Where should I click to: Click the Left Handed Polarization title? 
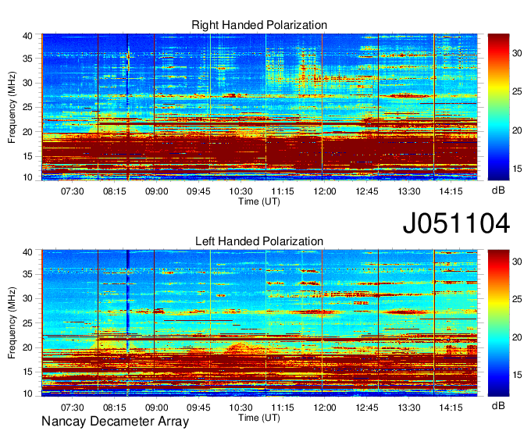(259, 241)
